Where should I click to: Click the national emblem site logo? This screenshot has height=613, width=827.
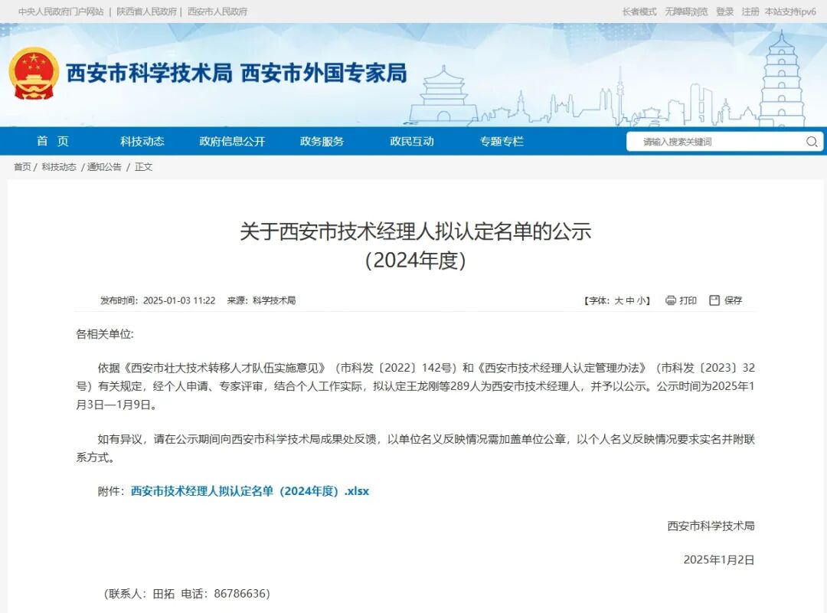32,74
